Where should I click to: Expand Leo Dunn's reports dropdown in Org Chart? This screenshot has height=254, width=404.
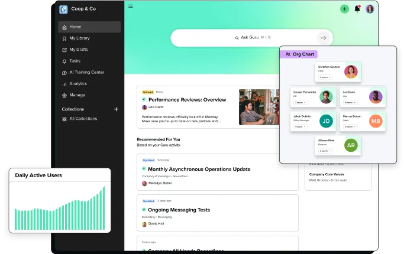tap(350, 102)
